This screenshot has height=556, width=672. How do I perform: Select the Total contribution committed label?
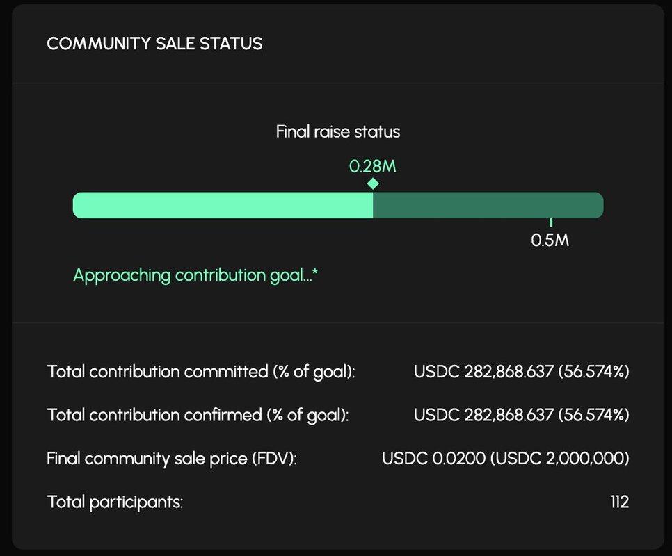(x=201, y=371)
